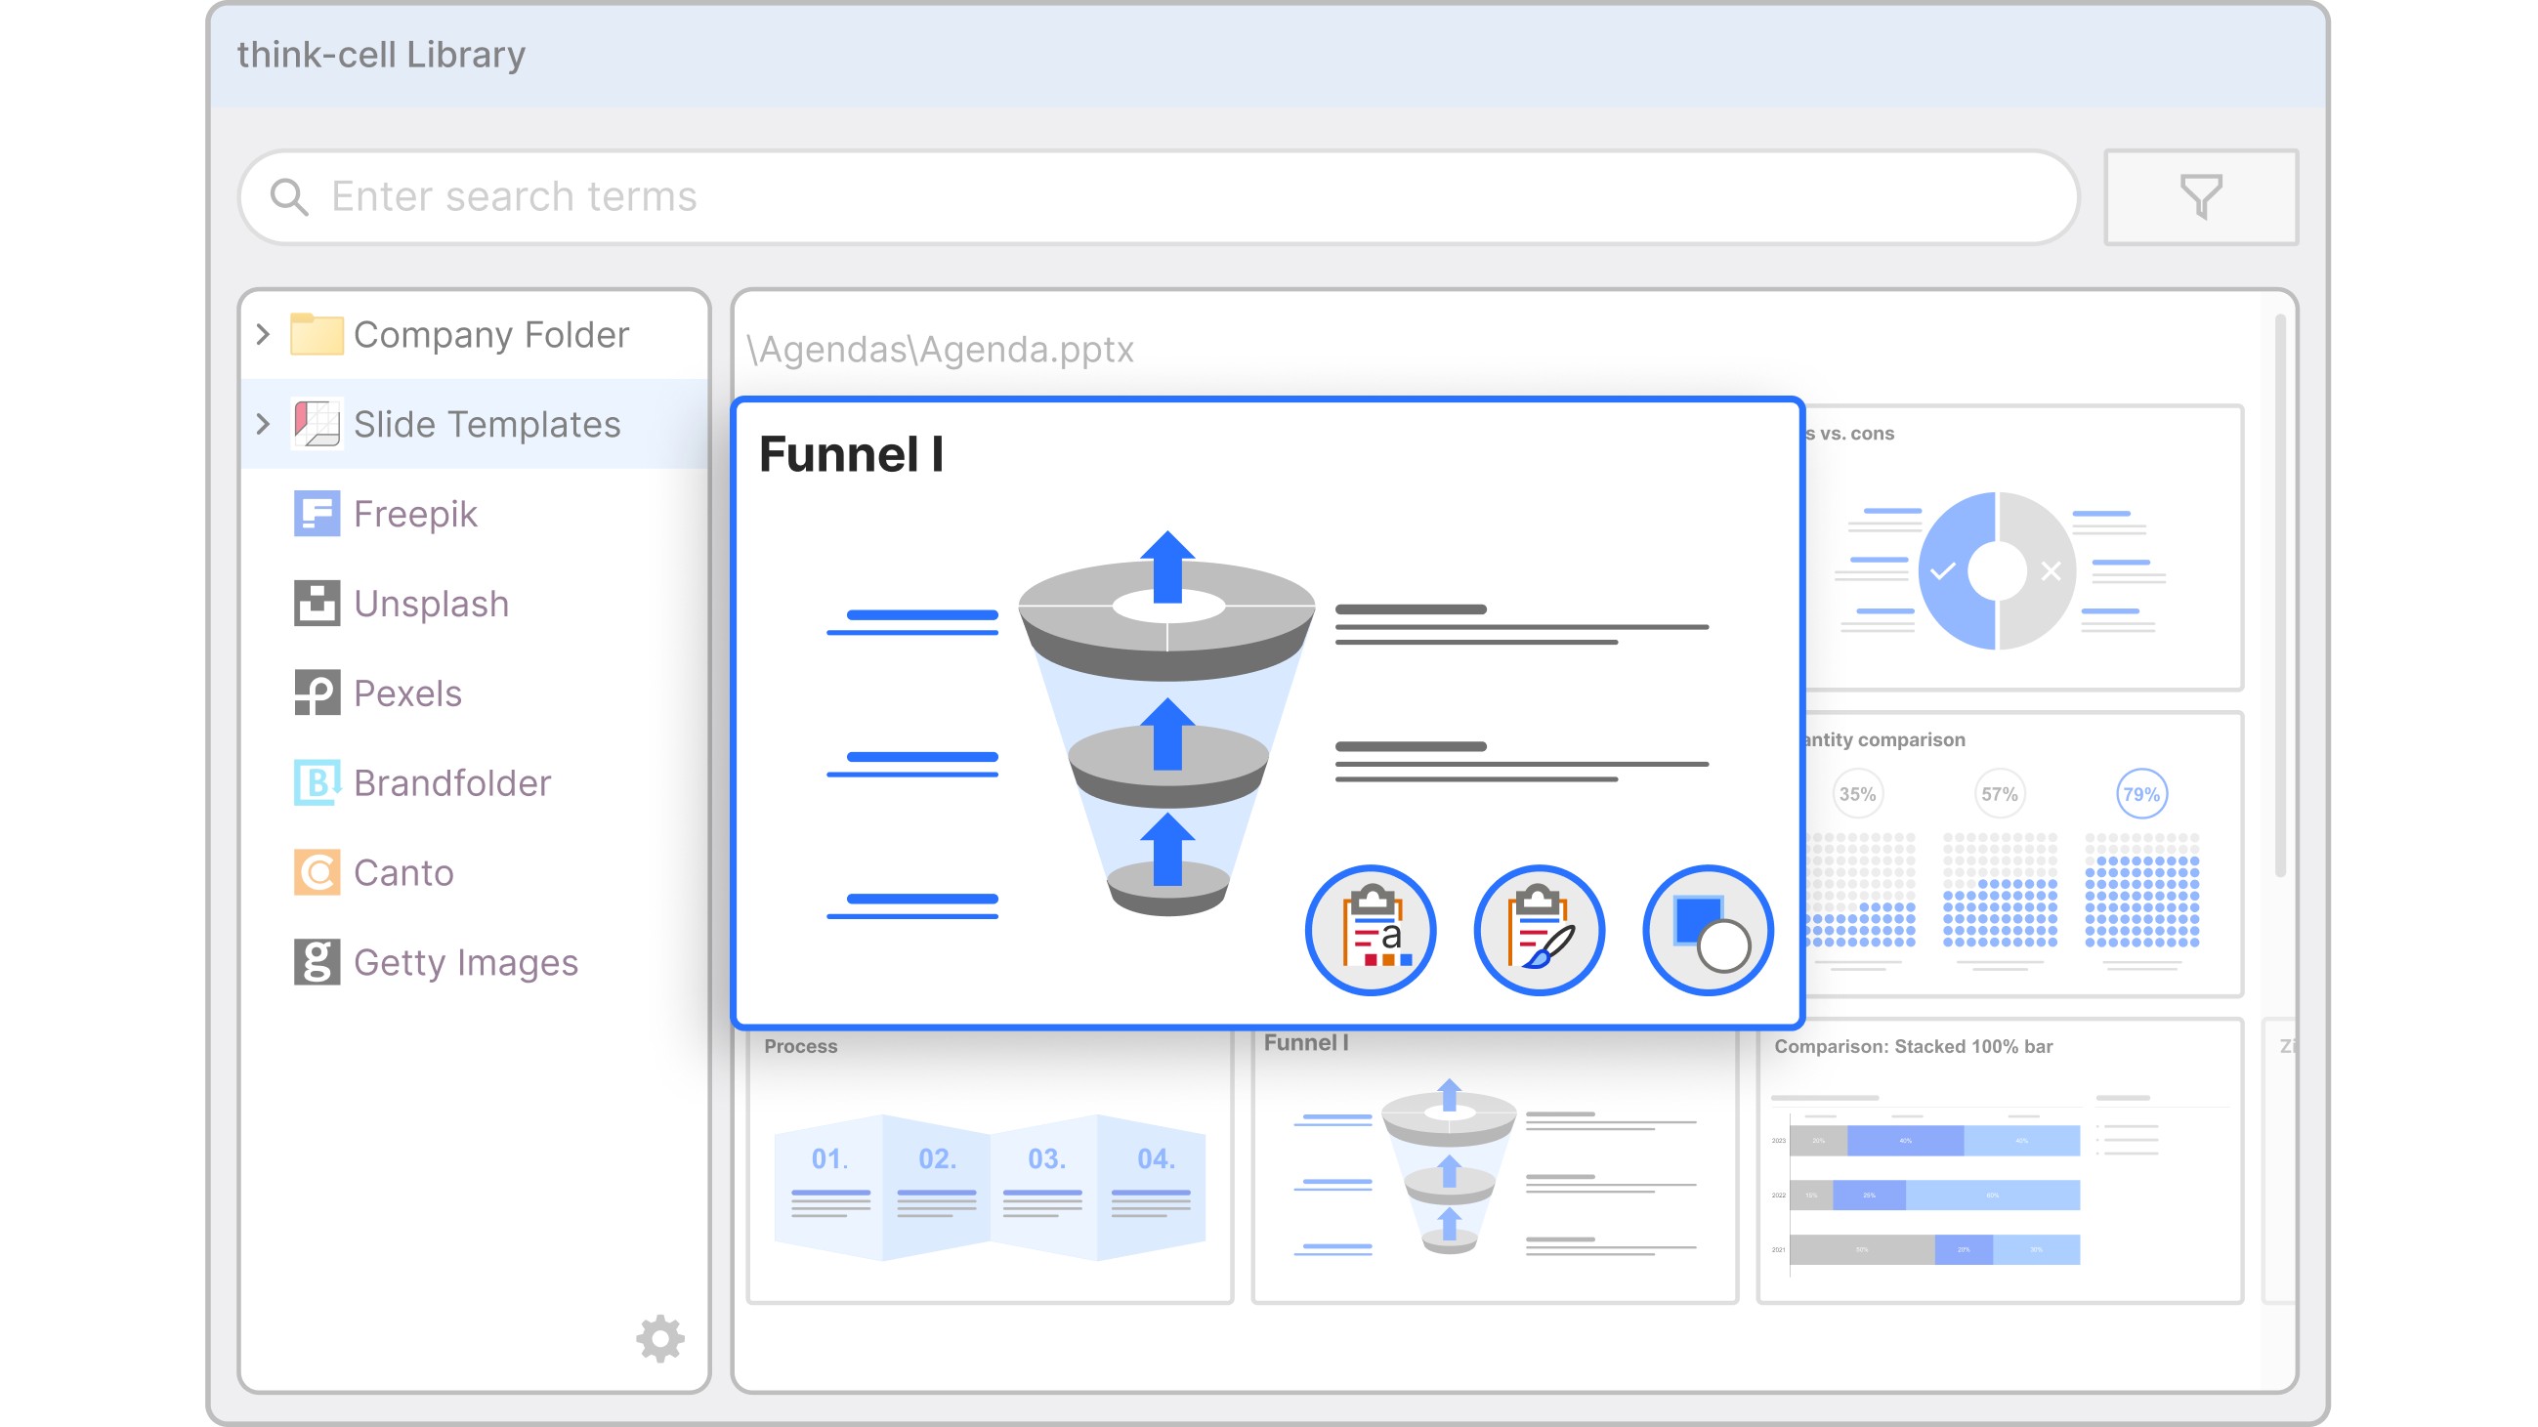Select the Slide Templates folder
Screen dimensions: 2538x1427
click(486, 425)
